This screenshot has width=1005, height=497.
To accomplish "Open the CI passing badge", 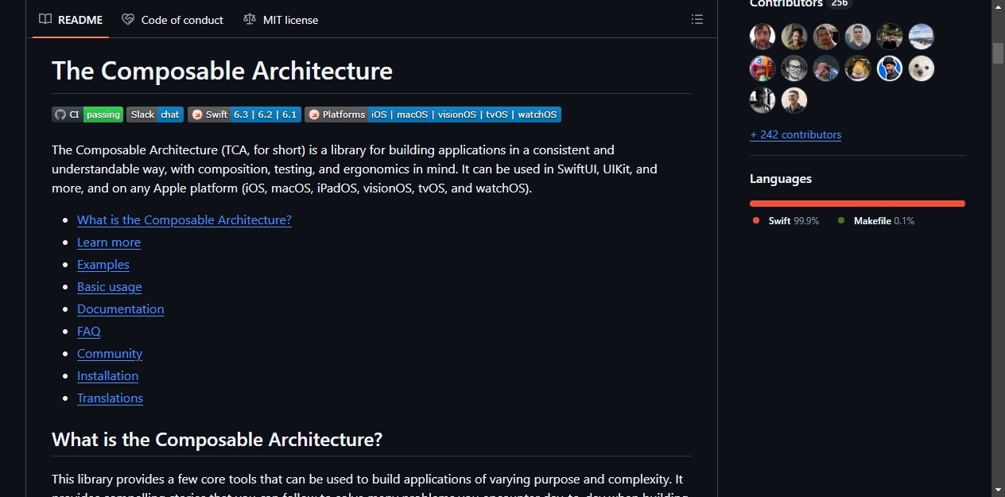I will click(87, 115).
